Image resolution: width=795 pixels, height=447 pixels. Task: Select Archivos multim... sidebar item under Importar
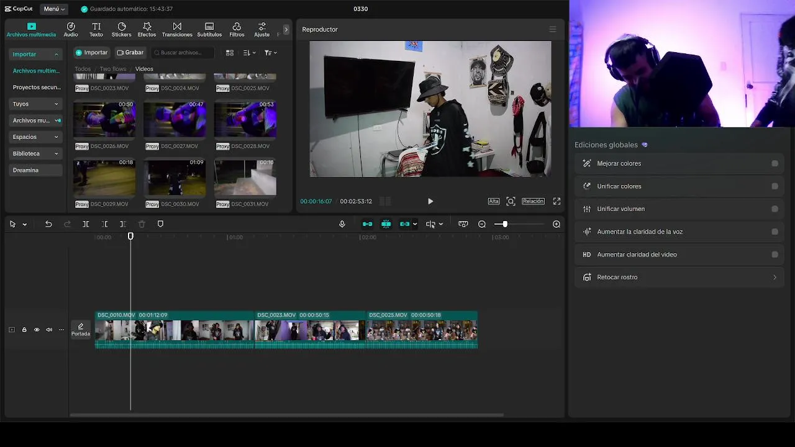tap(36, 71)
